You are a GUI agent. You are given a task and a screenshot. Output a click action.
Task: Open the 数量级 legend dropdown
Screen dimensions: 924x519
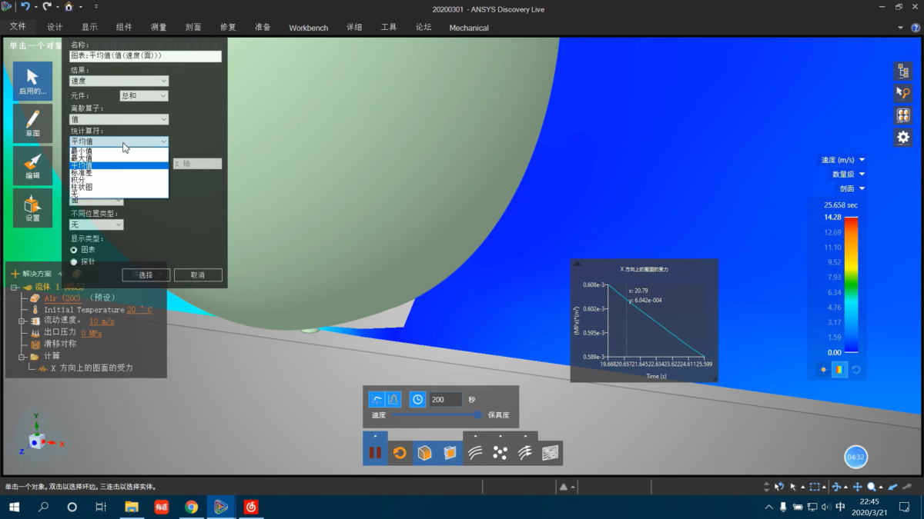[x=849, y=175]
